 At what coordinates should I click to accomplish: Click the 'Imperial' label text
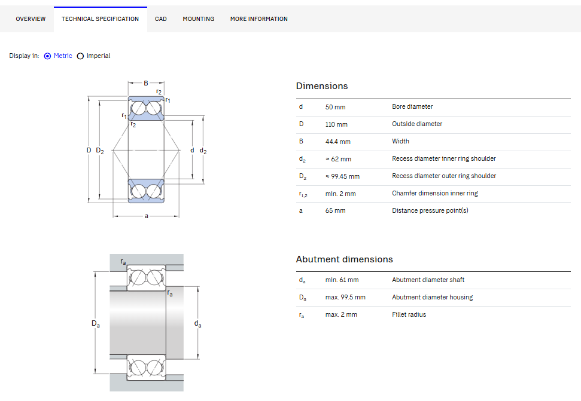98,56
